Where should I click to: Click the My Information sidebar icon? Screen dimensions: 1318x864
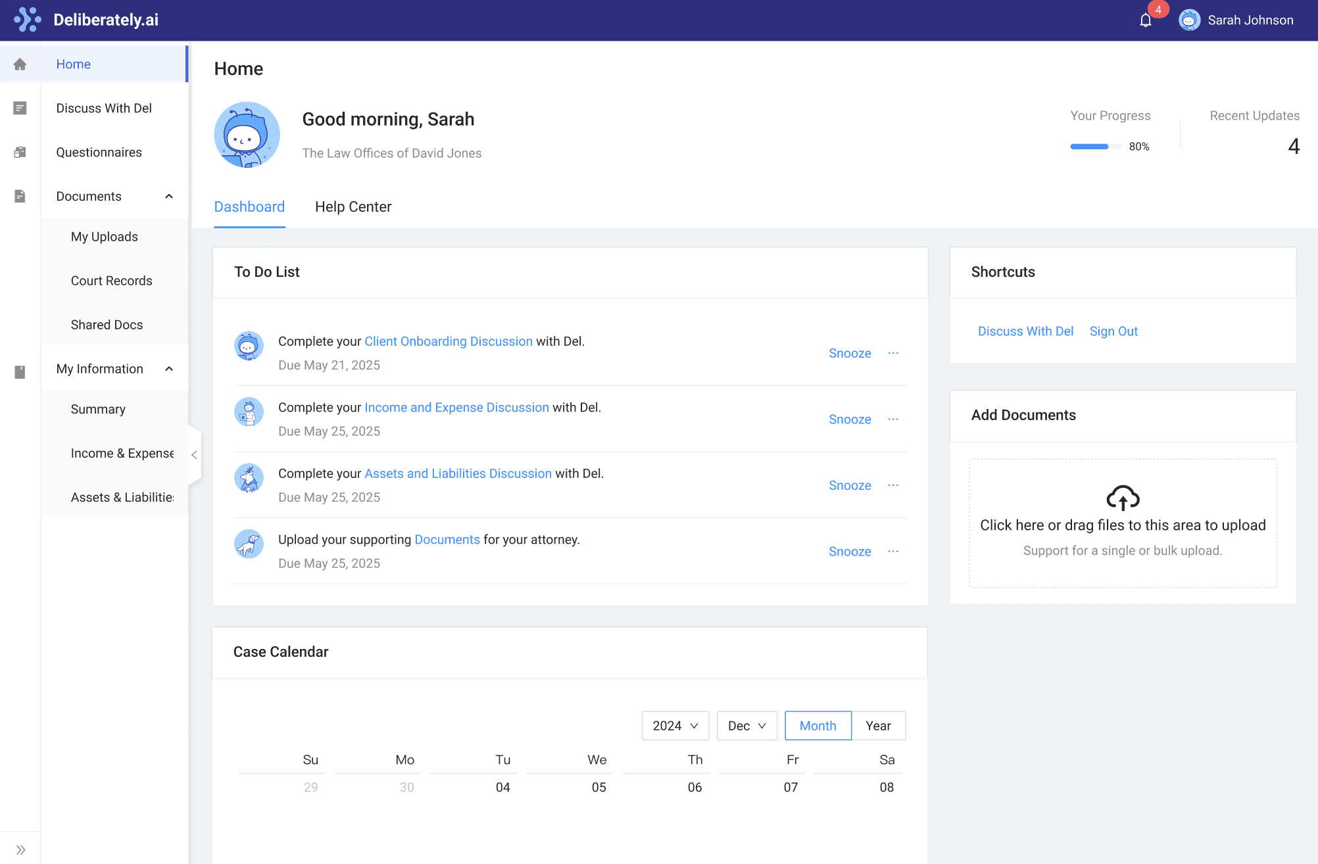pyautogui.click(x=20, y=372)
